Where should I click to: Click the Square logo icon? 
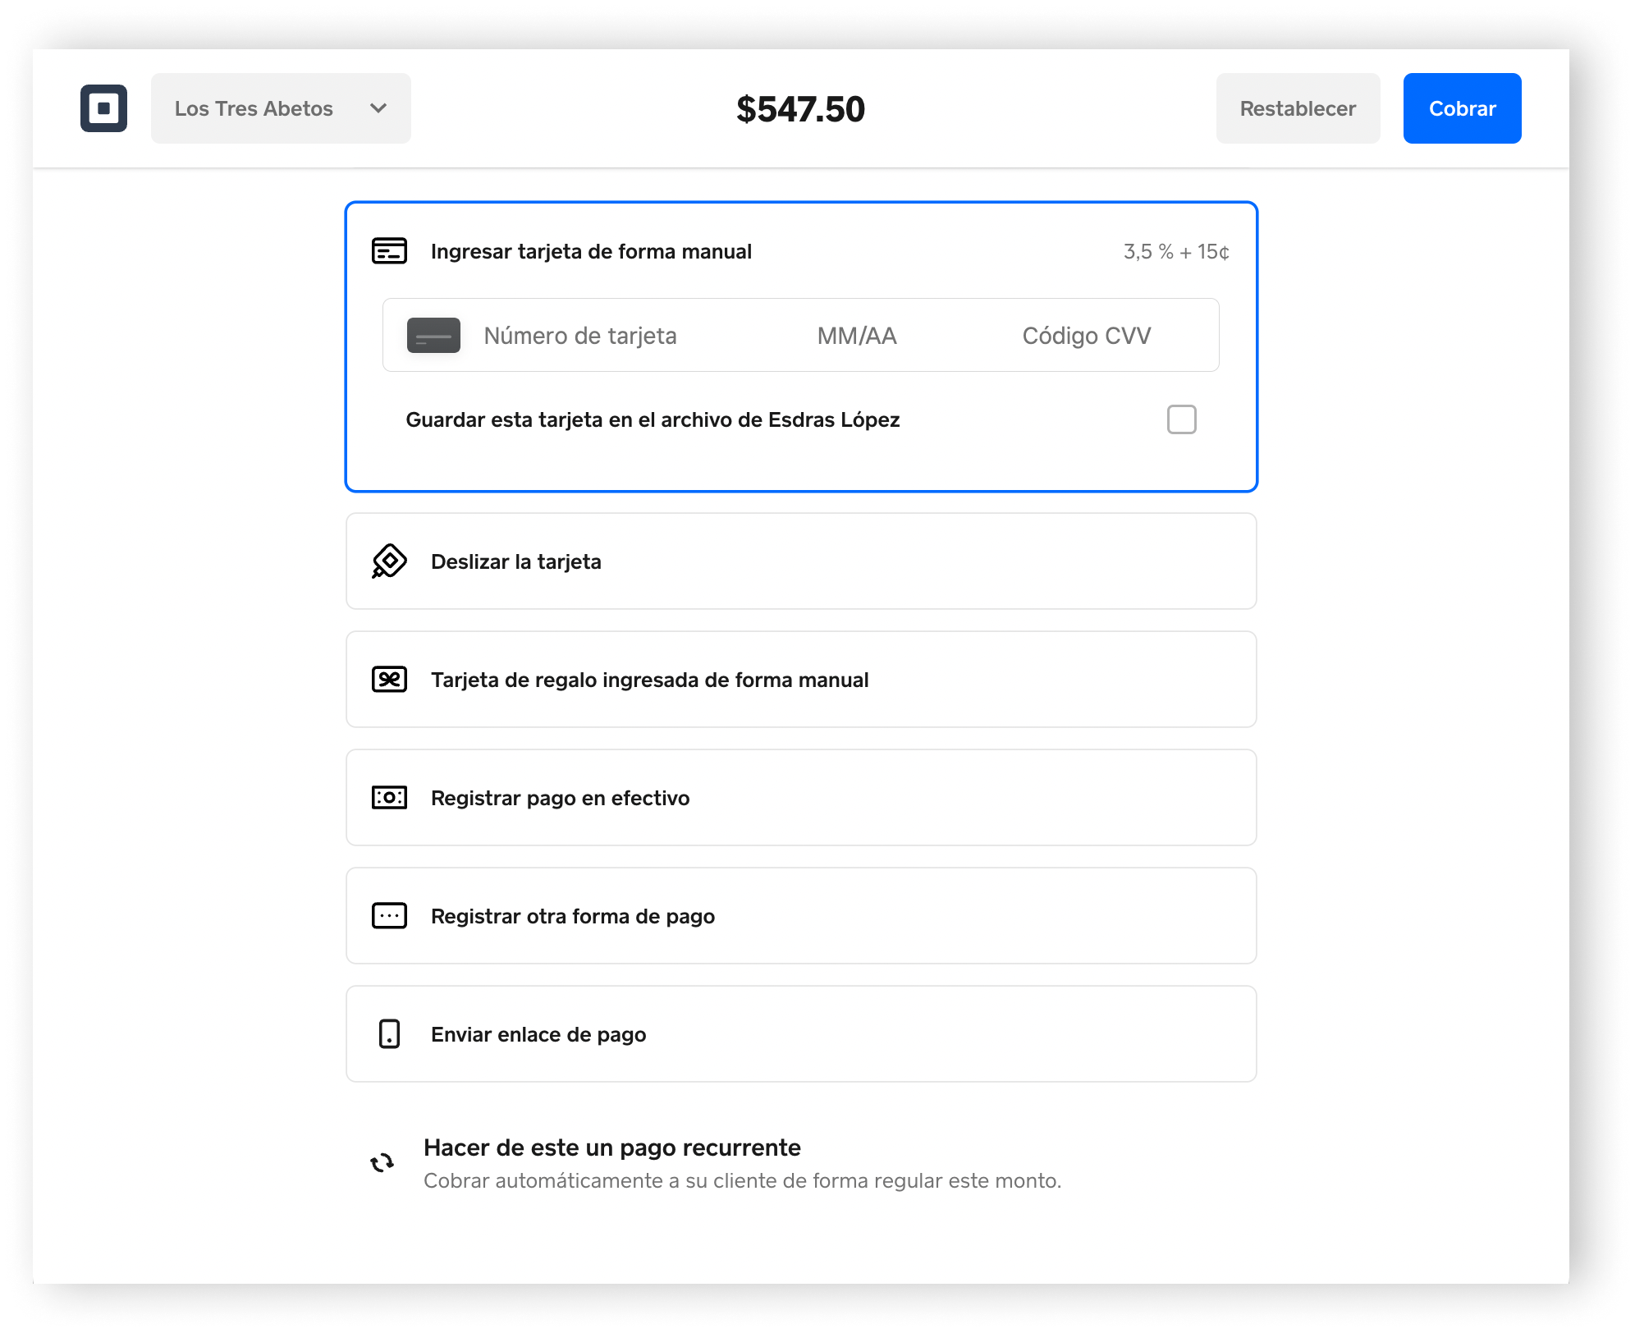[x=103, y=108]
